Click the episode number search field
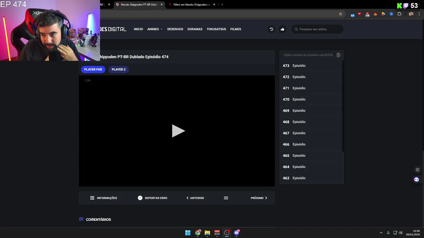424x238 pixels. tap(308, 55)
